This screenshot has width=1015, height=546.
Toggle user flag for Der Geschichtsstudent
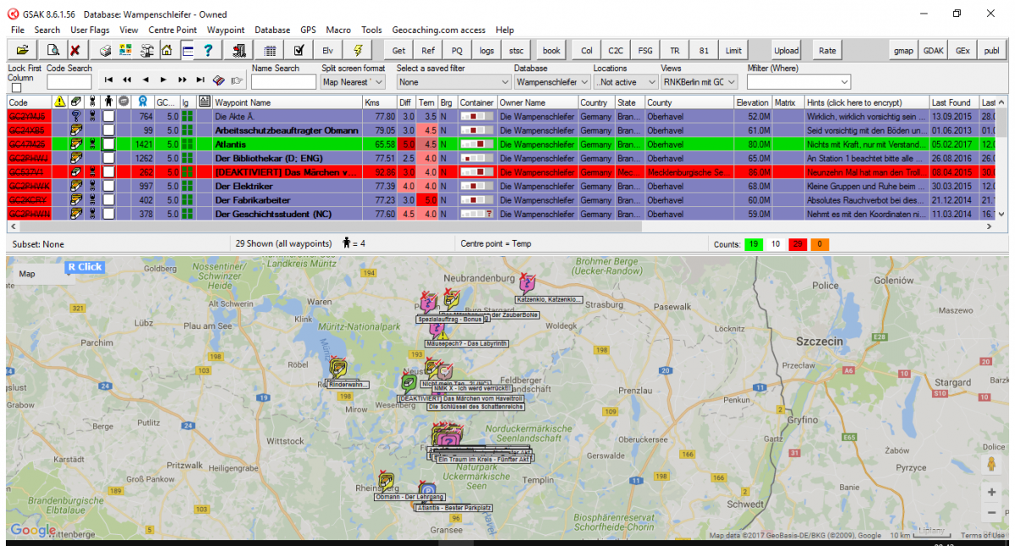[108, 214]
